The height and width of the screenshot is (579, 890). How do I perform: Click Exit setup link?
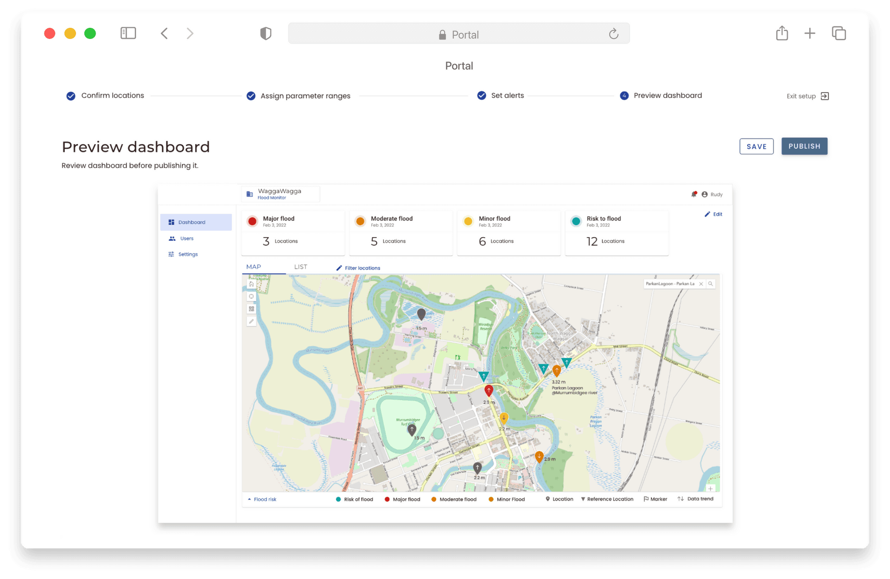tap(807, 96)
